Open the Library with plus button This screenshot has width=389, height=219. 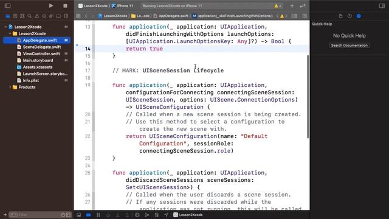coord(292,5)
